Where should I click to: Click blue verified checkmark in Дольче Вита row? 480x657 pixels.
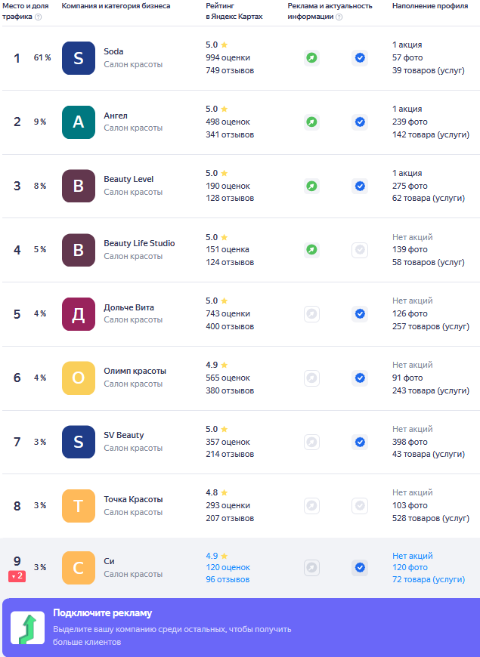pos(360,314)
